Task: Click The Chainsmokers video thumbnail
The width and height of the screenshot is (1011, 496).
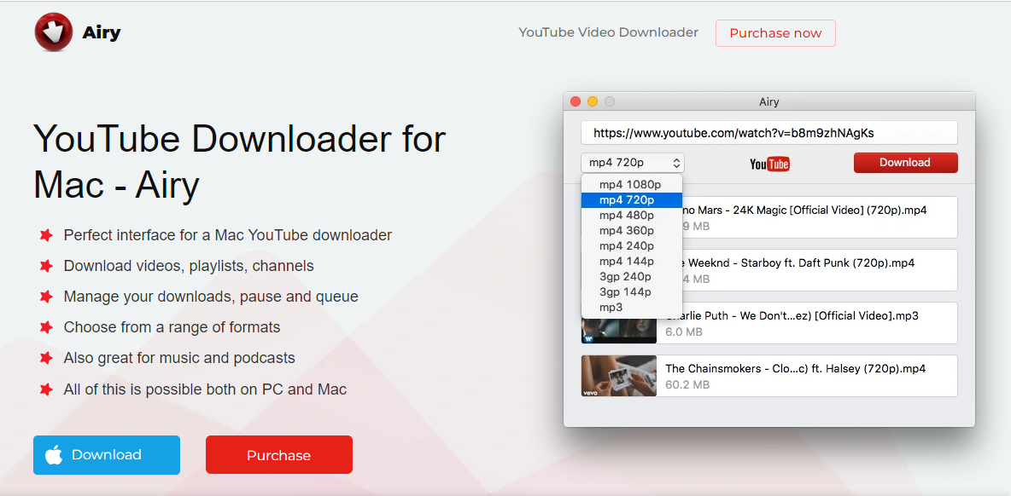Action: (x=618, y=376)
